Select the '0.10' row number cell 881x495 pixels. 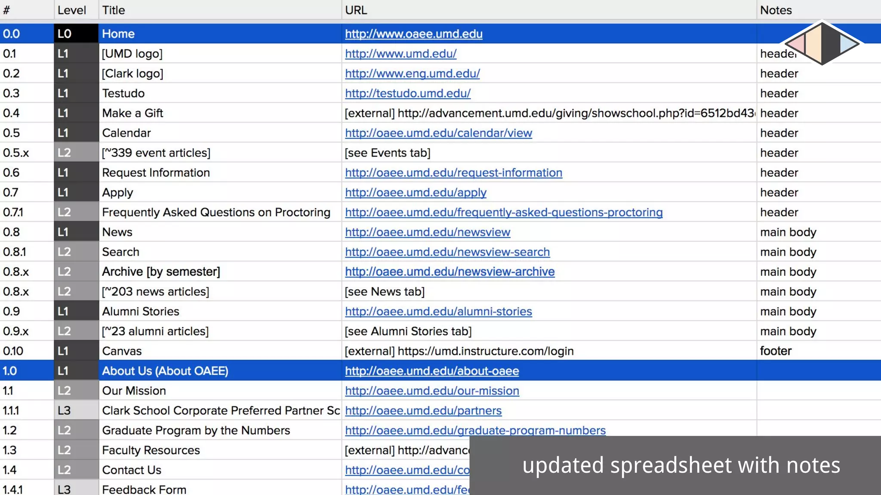point(27,351)
